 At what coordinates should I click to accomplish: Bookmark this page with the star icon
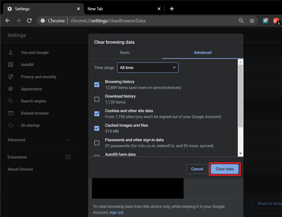point(252,21)
